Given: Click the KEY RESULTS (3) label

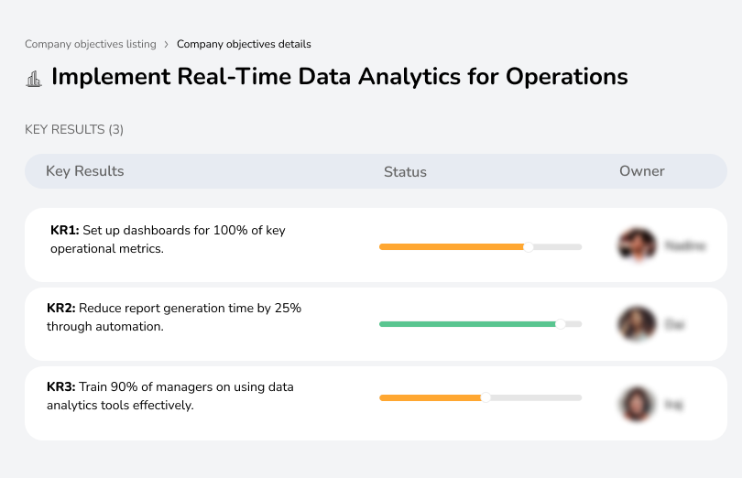Looking at the screenshot, I should 74,130.
